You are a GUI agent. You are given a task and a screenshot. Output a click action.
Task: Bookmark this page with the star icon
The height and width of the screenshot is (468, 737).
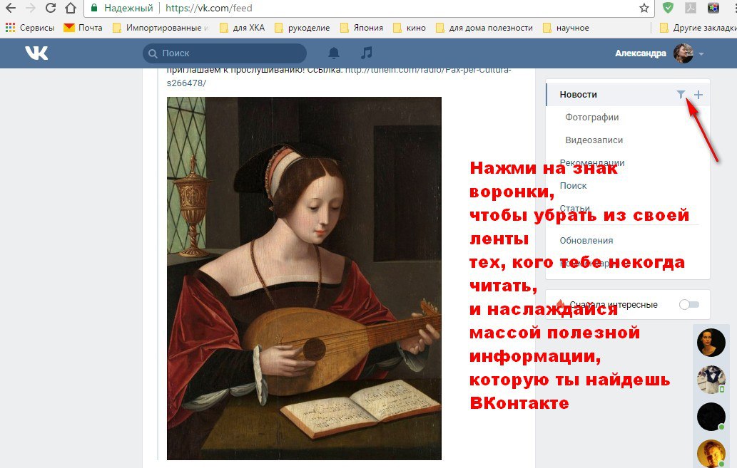pyautogui.click(x=644, y=8)
